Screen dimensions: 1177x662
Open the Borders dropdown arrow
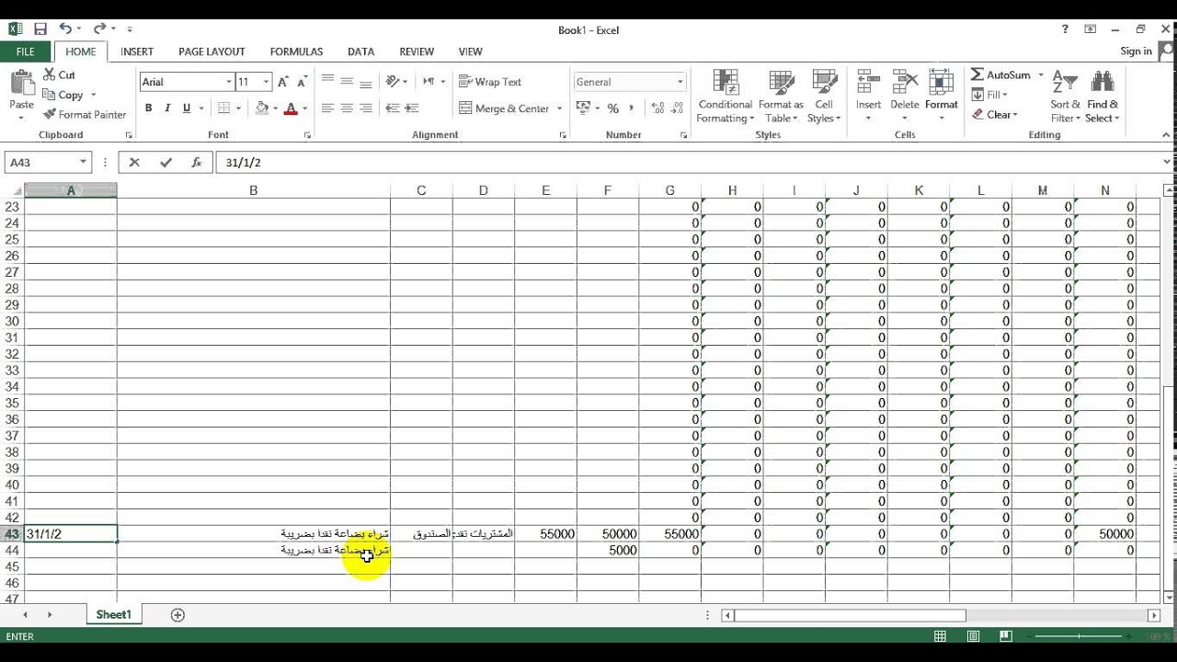(238, 108)
